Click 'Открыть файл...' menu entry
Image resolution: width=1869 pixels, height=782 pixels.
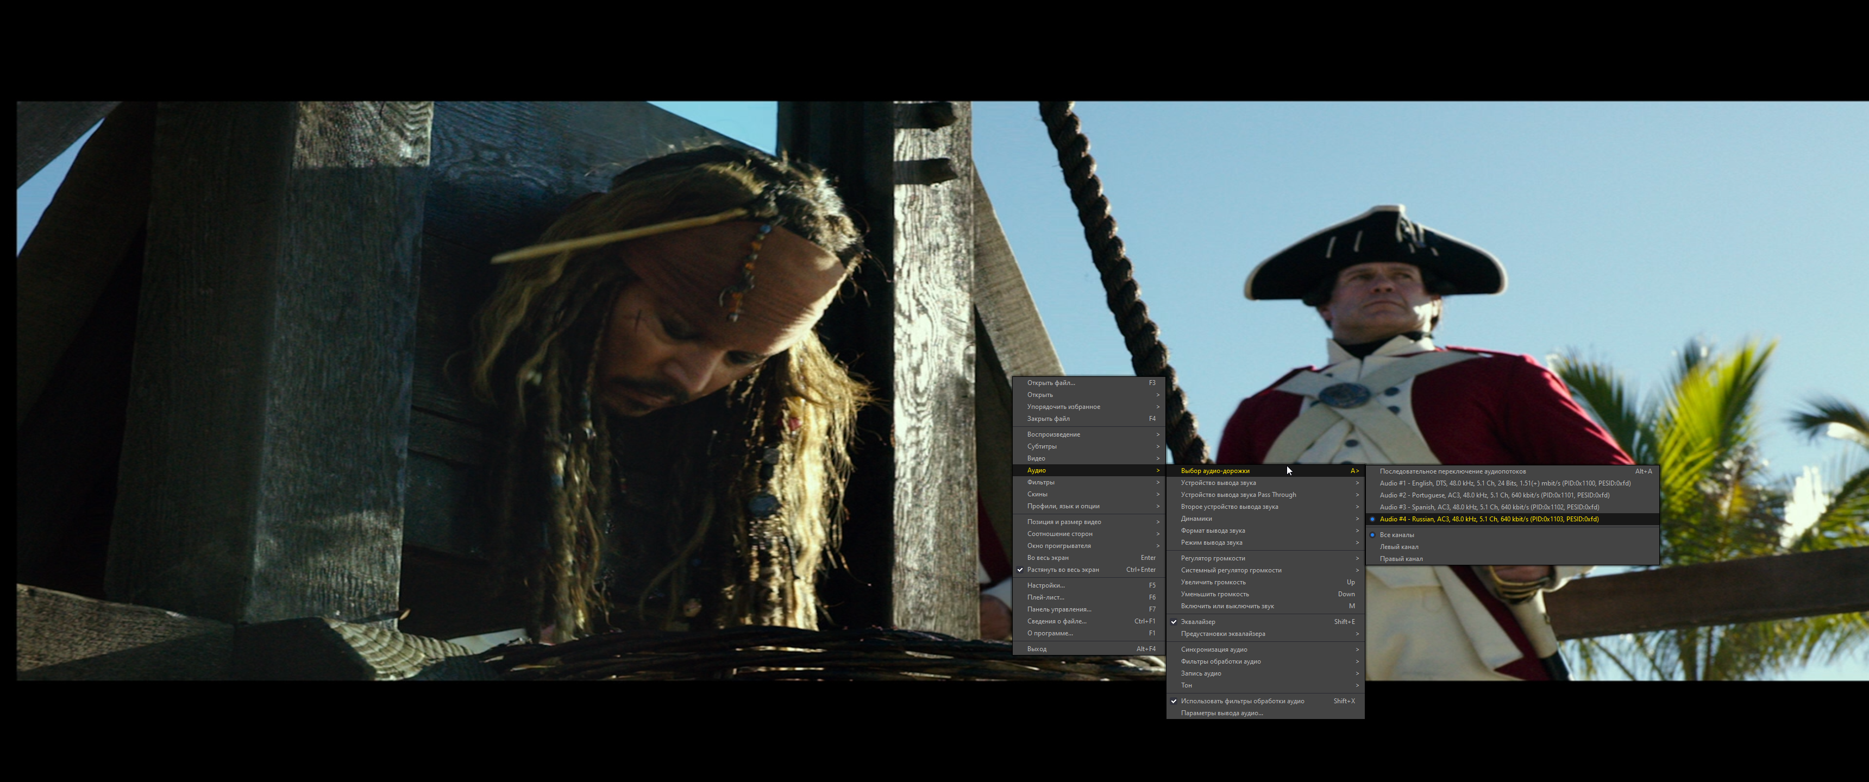pyautogui.click(x=1051, y=383)
